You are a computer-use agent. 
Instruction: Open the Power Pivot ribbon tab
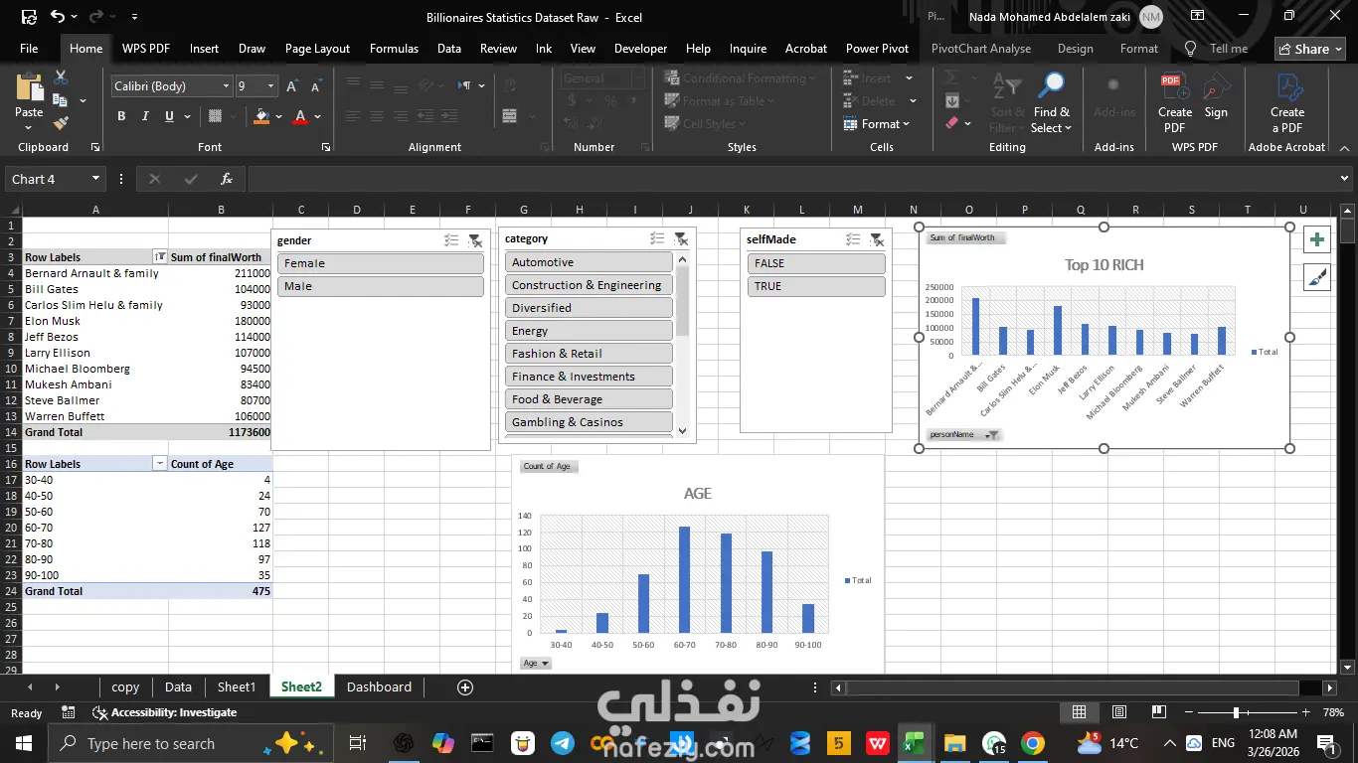877,49
